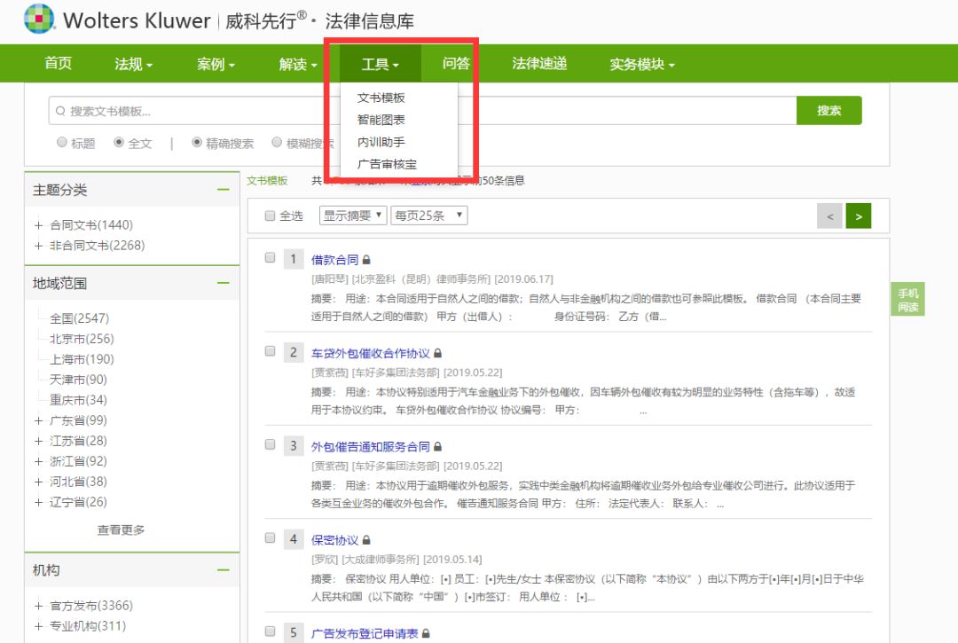Viewport: 958px width, 643px height.
Task: Open the 显示摘要 dropdown
Action: click(353, 216)
